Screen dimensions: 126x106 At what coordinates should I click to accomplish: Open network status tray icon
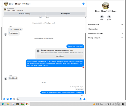[x=108, y=104]
